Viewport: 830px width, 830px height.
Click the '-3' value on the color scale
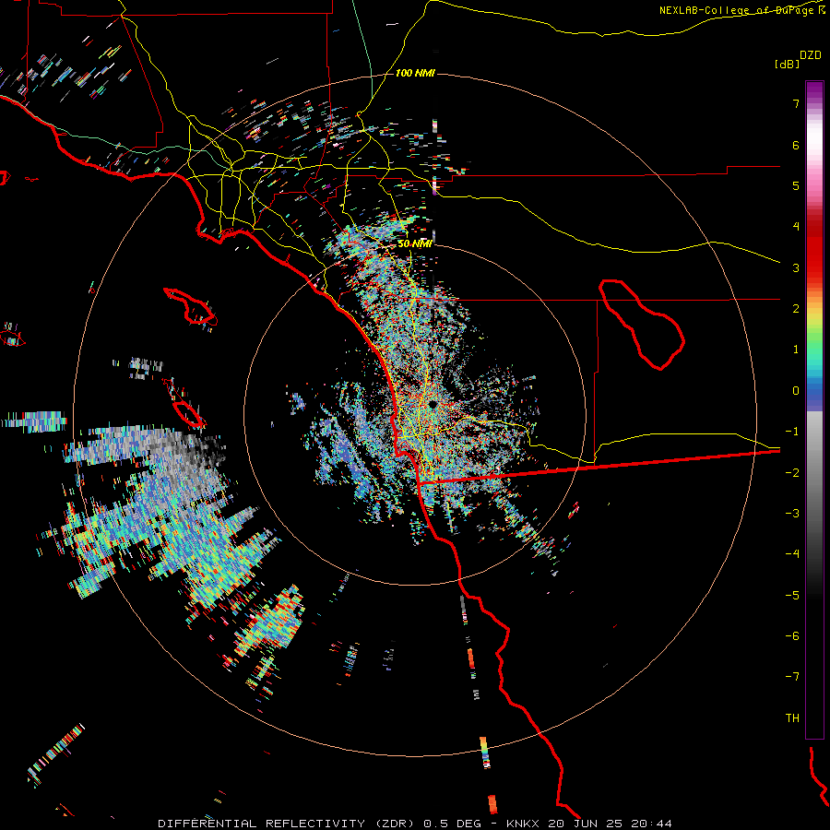(x=792, y=514)
